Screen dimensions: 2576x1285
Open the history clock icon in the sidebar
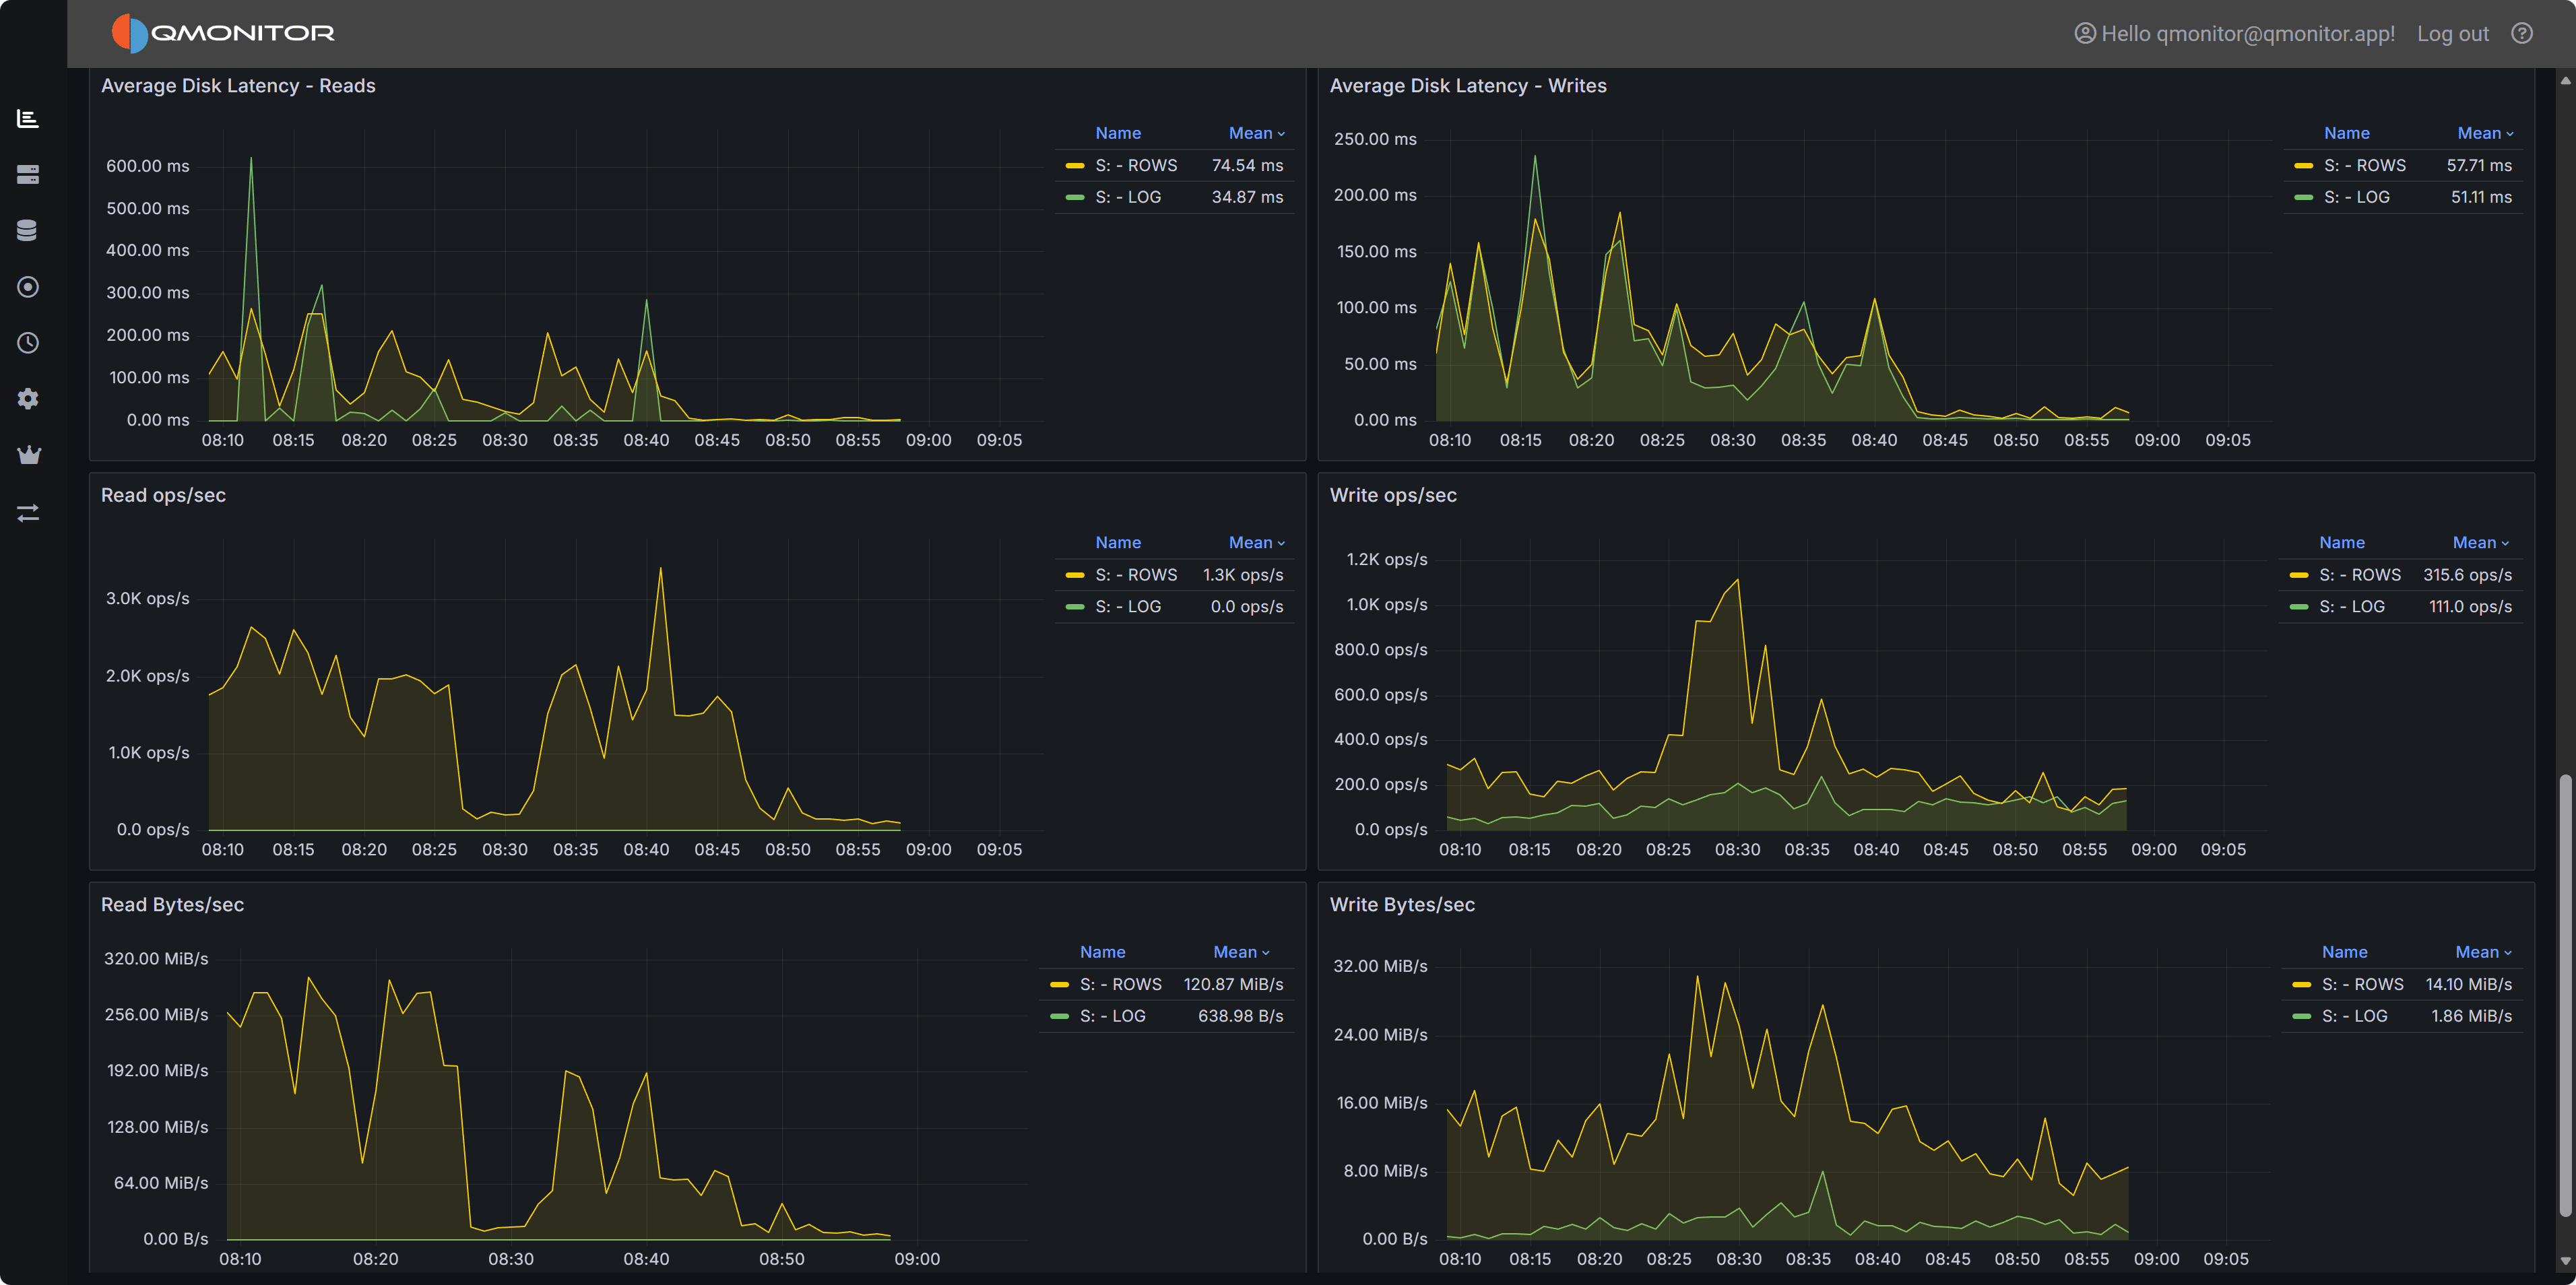(x=28, y=342)
